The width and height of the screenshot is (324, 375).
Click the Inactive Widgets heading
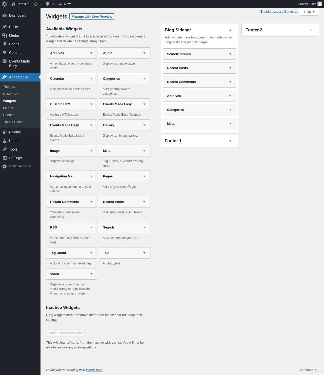(63, 308)
